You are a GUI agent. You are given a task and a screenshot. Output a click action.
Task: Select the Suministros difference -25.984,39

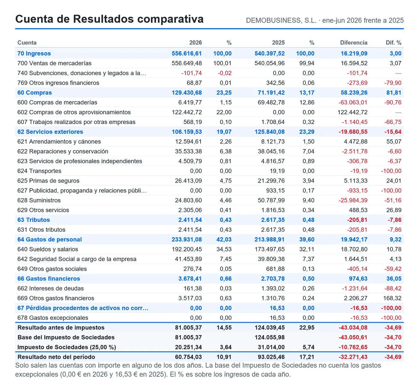[x=353, y=200]
